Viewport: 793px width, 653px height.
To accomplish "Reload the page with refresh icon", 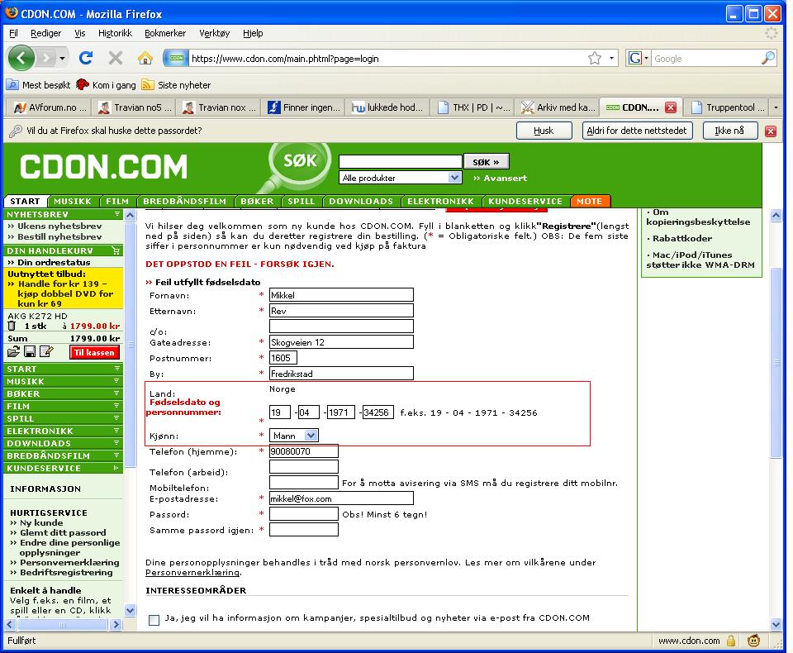I will [x=86, y=58].
